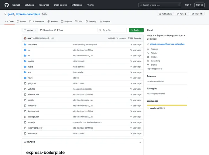Open the 50 Commits history link

tap(135, 38)
